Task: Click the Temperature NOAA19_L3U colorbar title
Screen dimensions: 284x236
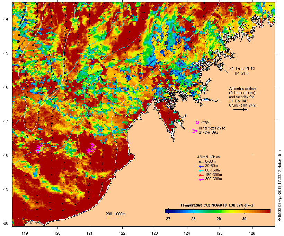Action: [x=217, y=205]
